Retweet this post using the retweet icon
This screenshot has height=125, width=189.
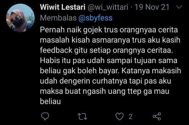tap(82, 117)
